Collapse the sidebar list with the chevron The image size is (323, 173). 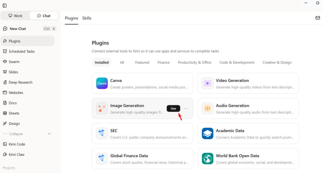(x=49, y=134)
